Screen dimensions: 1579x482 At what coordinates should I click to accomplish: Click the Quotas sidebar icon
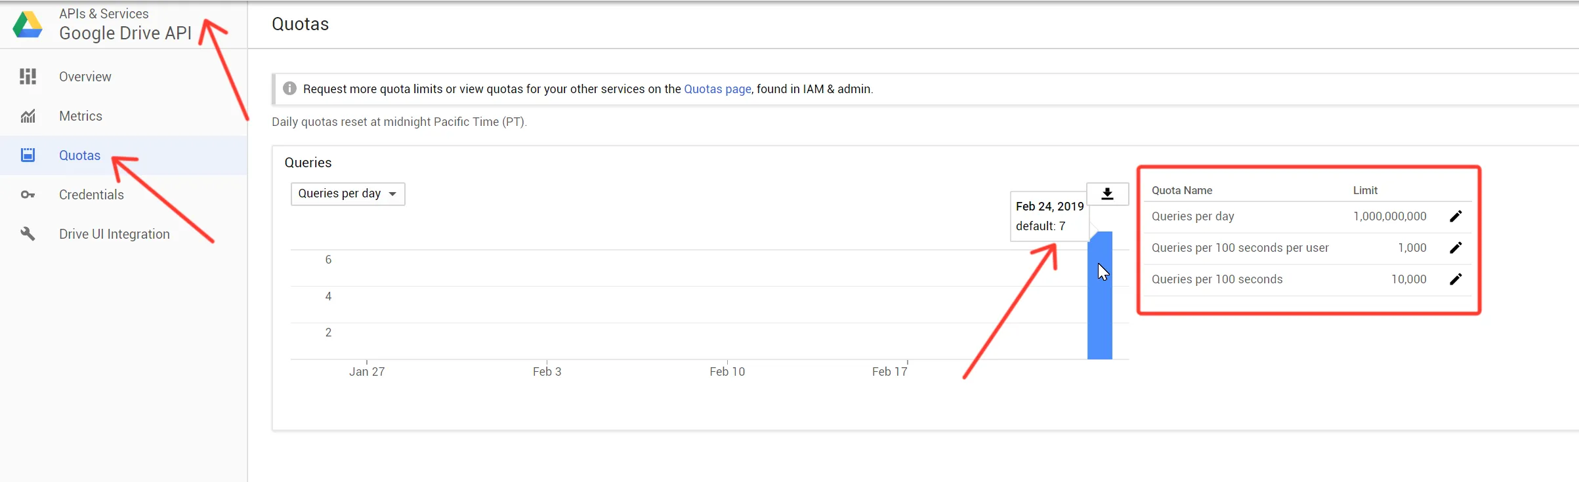pyautogui.click(x=28, y=155)
